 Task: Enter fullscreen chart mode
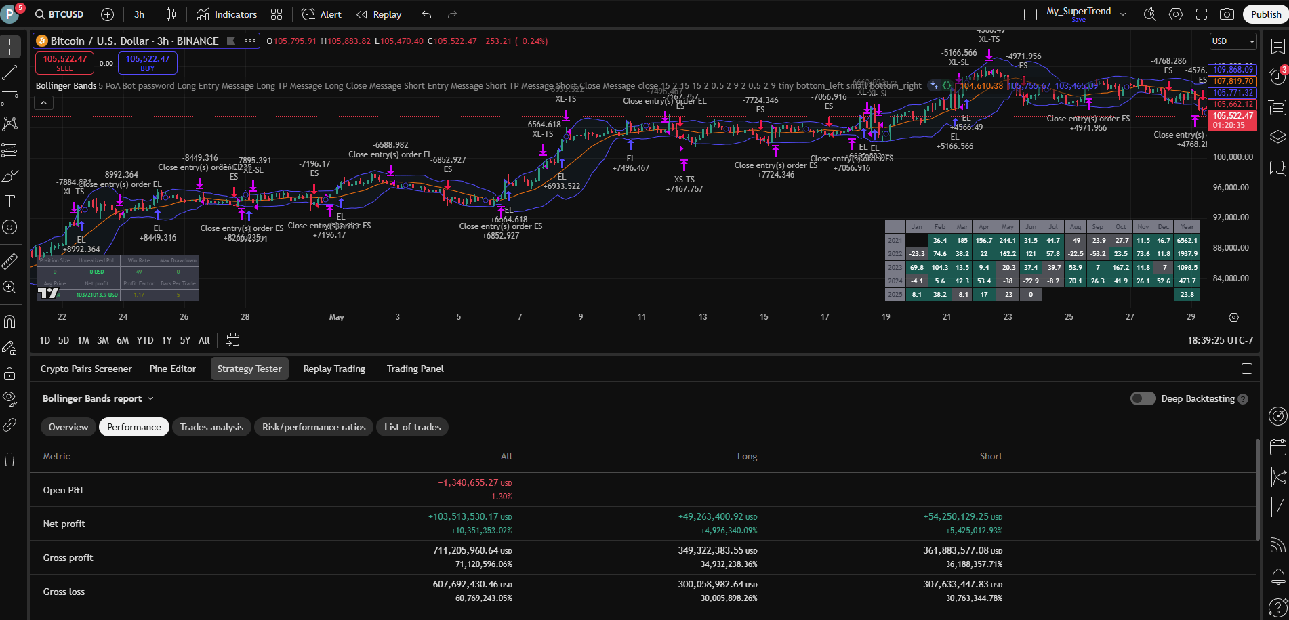click(1202, 14)
